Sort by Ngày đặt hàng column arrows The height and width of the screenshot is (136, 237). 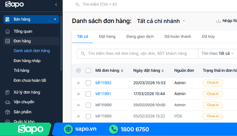163,71
